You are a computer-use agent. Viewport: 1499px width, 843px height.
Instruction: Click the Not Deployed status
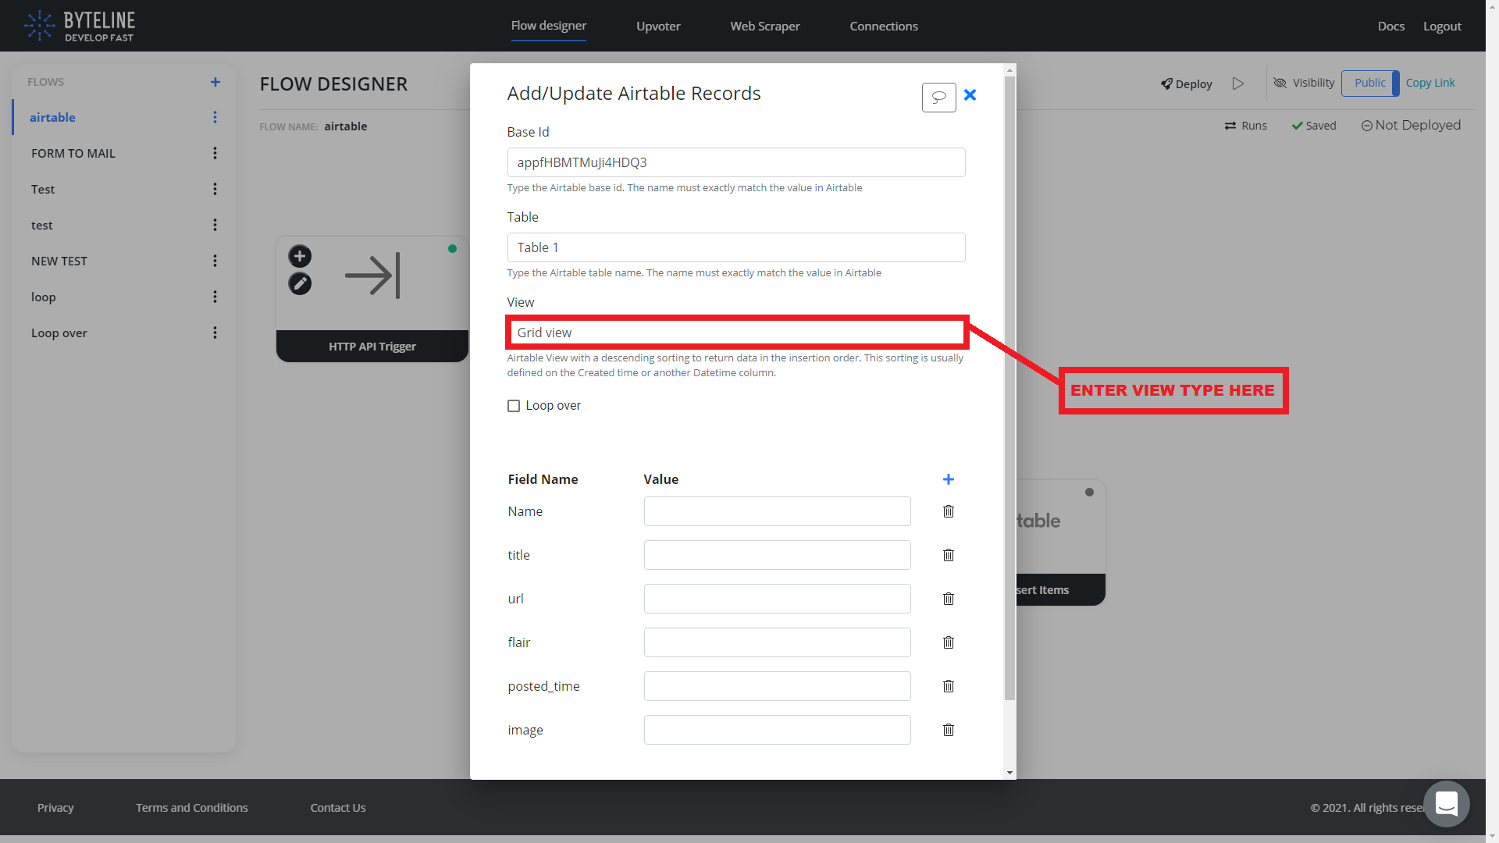coord(1411,125)
